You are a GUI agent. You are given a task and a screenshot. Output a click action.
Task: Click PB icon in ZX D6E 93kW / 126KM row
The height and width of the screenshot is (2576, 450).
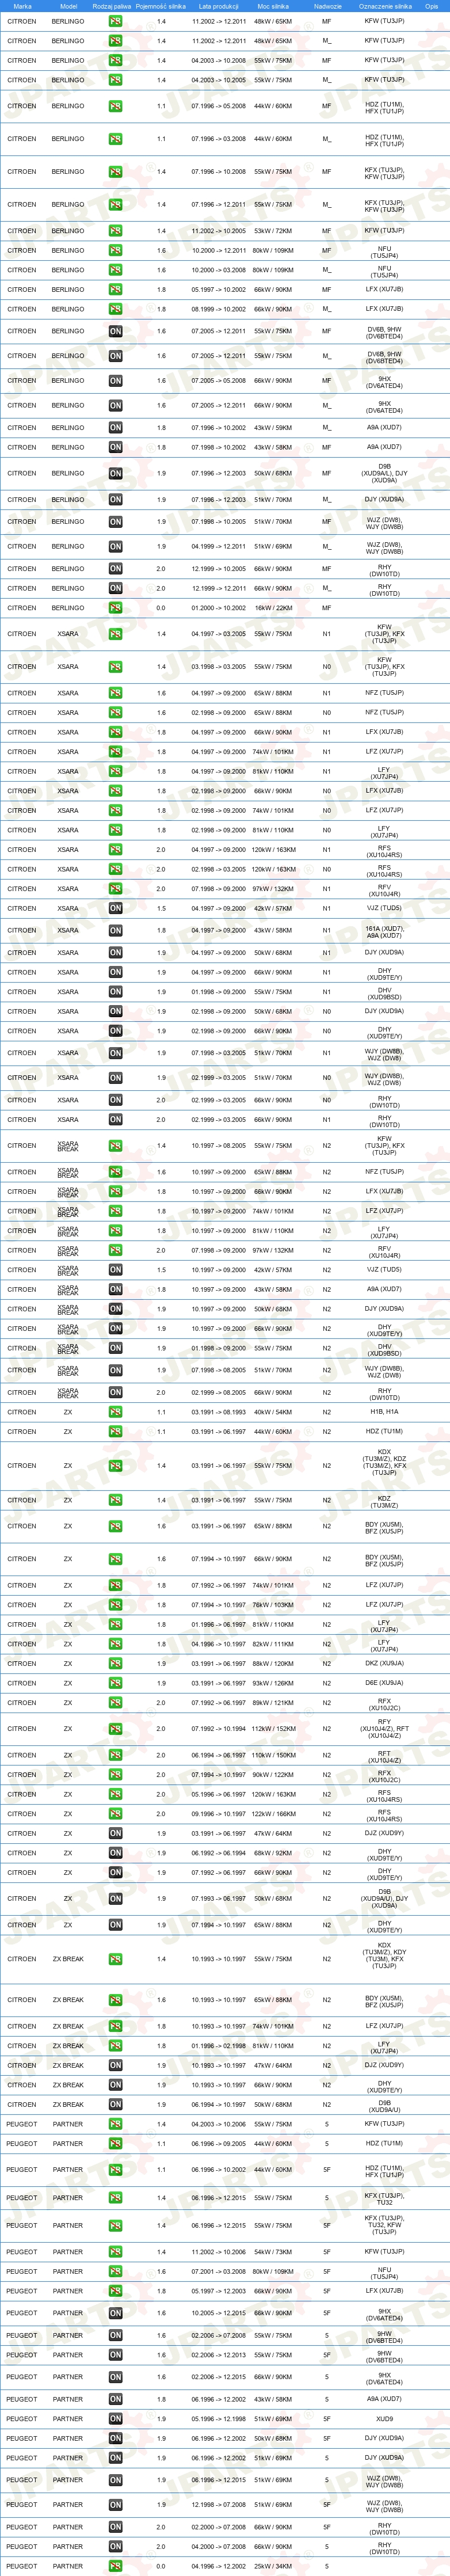pyautogui.click(x=116, y=1683)
